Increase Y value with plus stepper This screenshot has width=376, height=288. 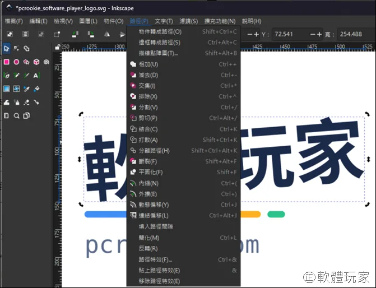(319, 34)
